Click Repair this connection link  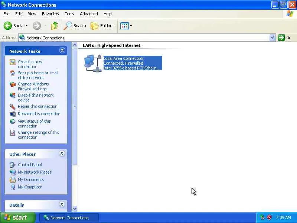click(x=37, y=106)
